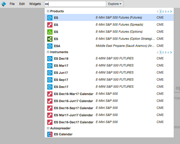Go to next page of Products results
Screen dimensions: 180x144
click(171, 12)
